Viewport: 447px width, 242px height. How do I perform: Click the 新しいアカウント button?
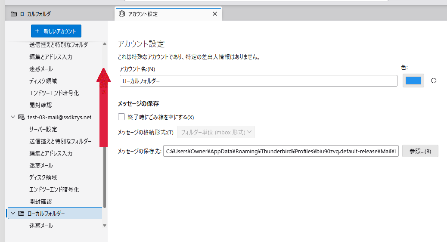(56, 31)
